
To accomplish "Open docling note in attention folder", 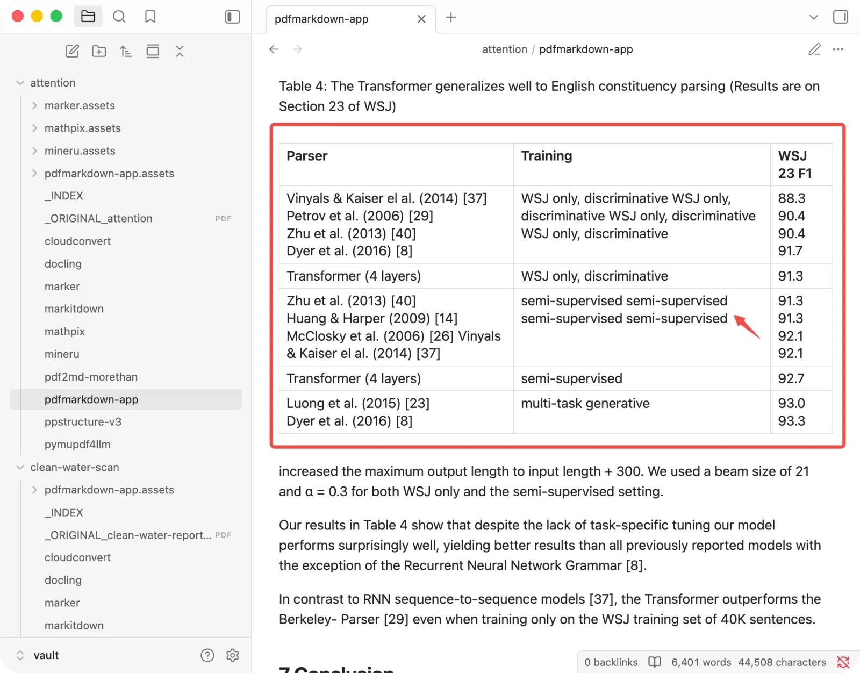I will click(x=126, y=263).
